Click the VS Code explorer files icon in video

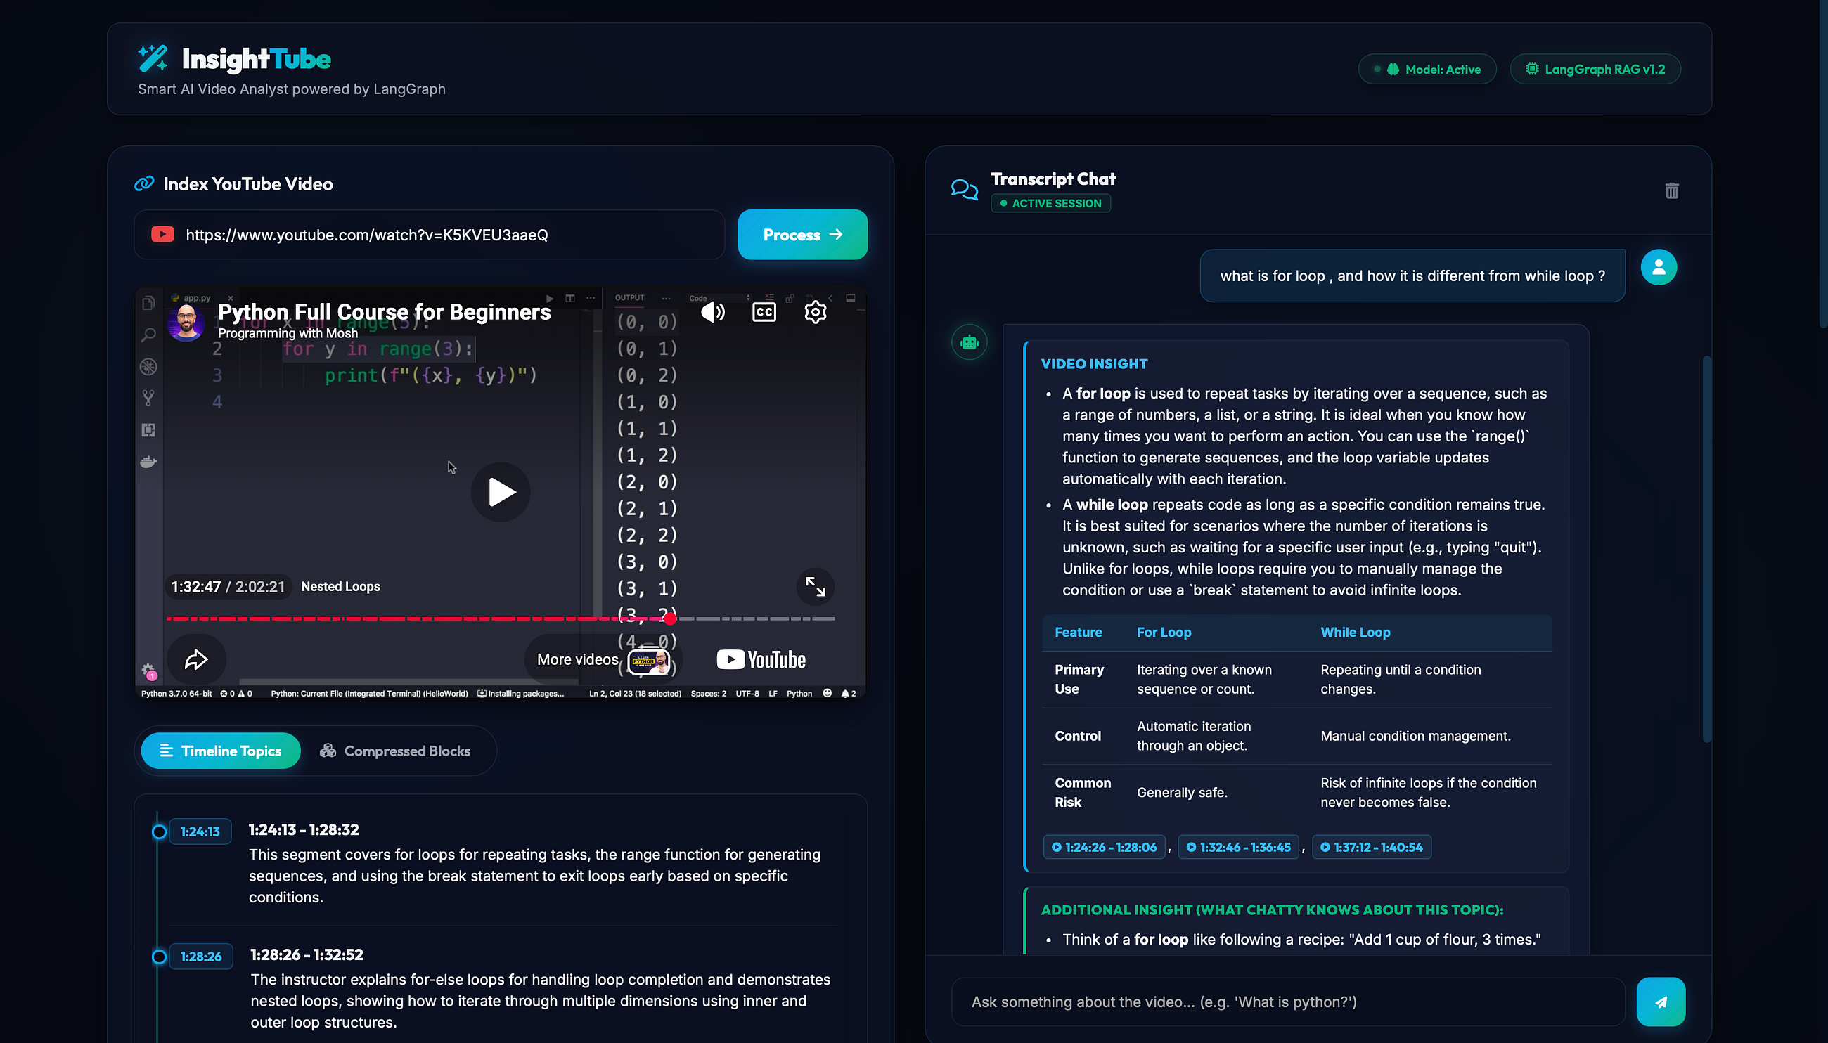(148, 304)
